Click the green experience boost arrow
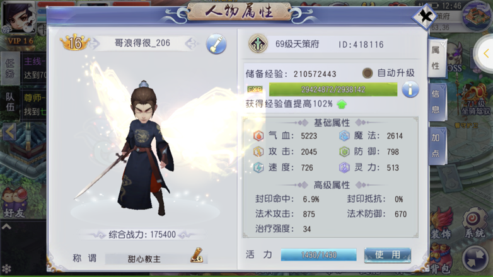 342,105
